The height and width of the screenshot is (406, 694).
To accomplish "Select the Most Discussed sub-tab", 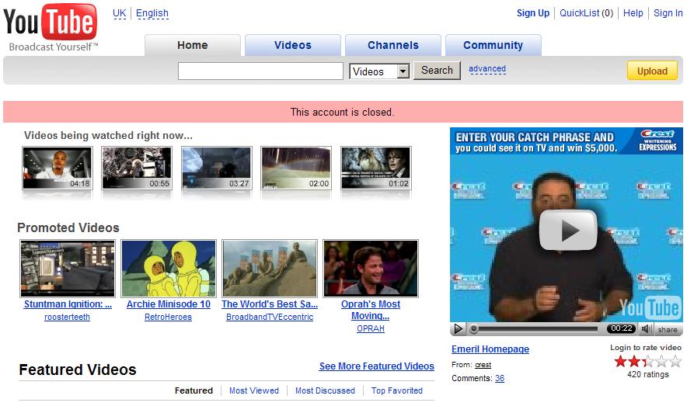I will 326,390.
